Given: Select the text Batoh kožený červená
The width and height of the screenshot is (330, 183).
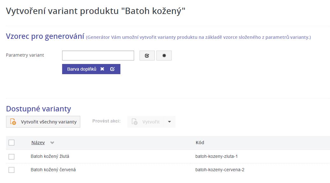Looking at the screenshot, I should point(53,170).
